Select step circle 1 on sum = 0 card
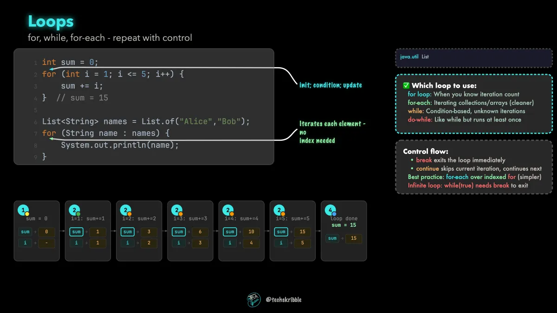Viewport: 557px width, 313px height. (x=23, y=211)
